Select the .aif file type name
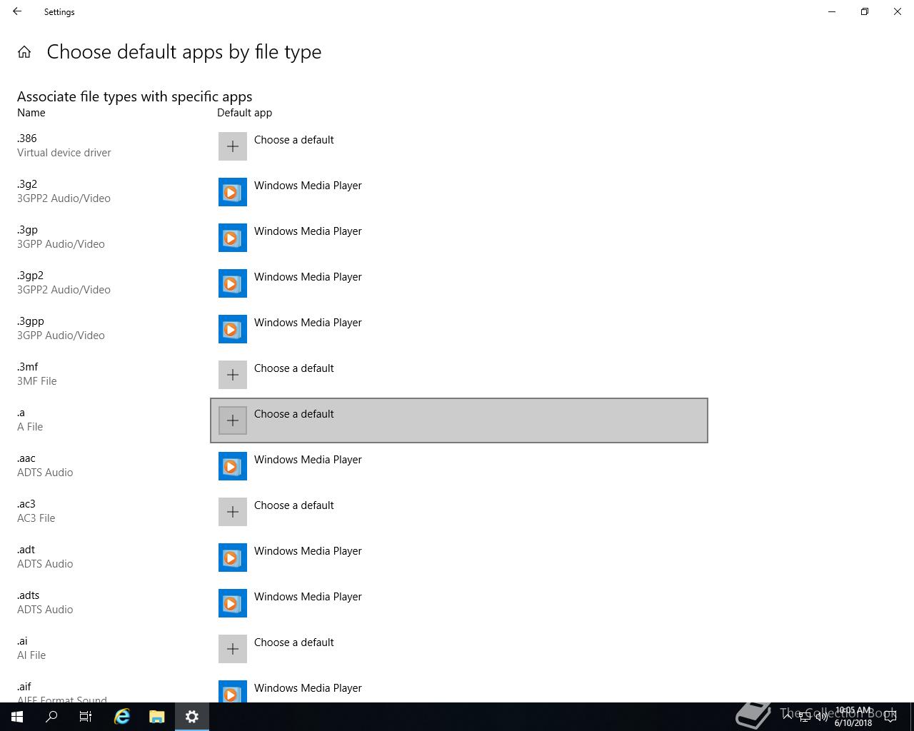 tap(24, 687)
